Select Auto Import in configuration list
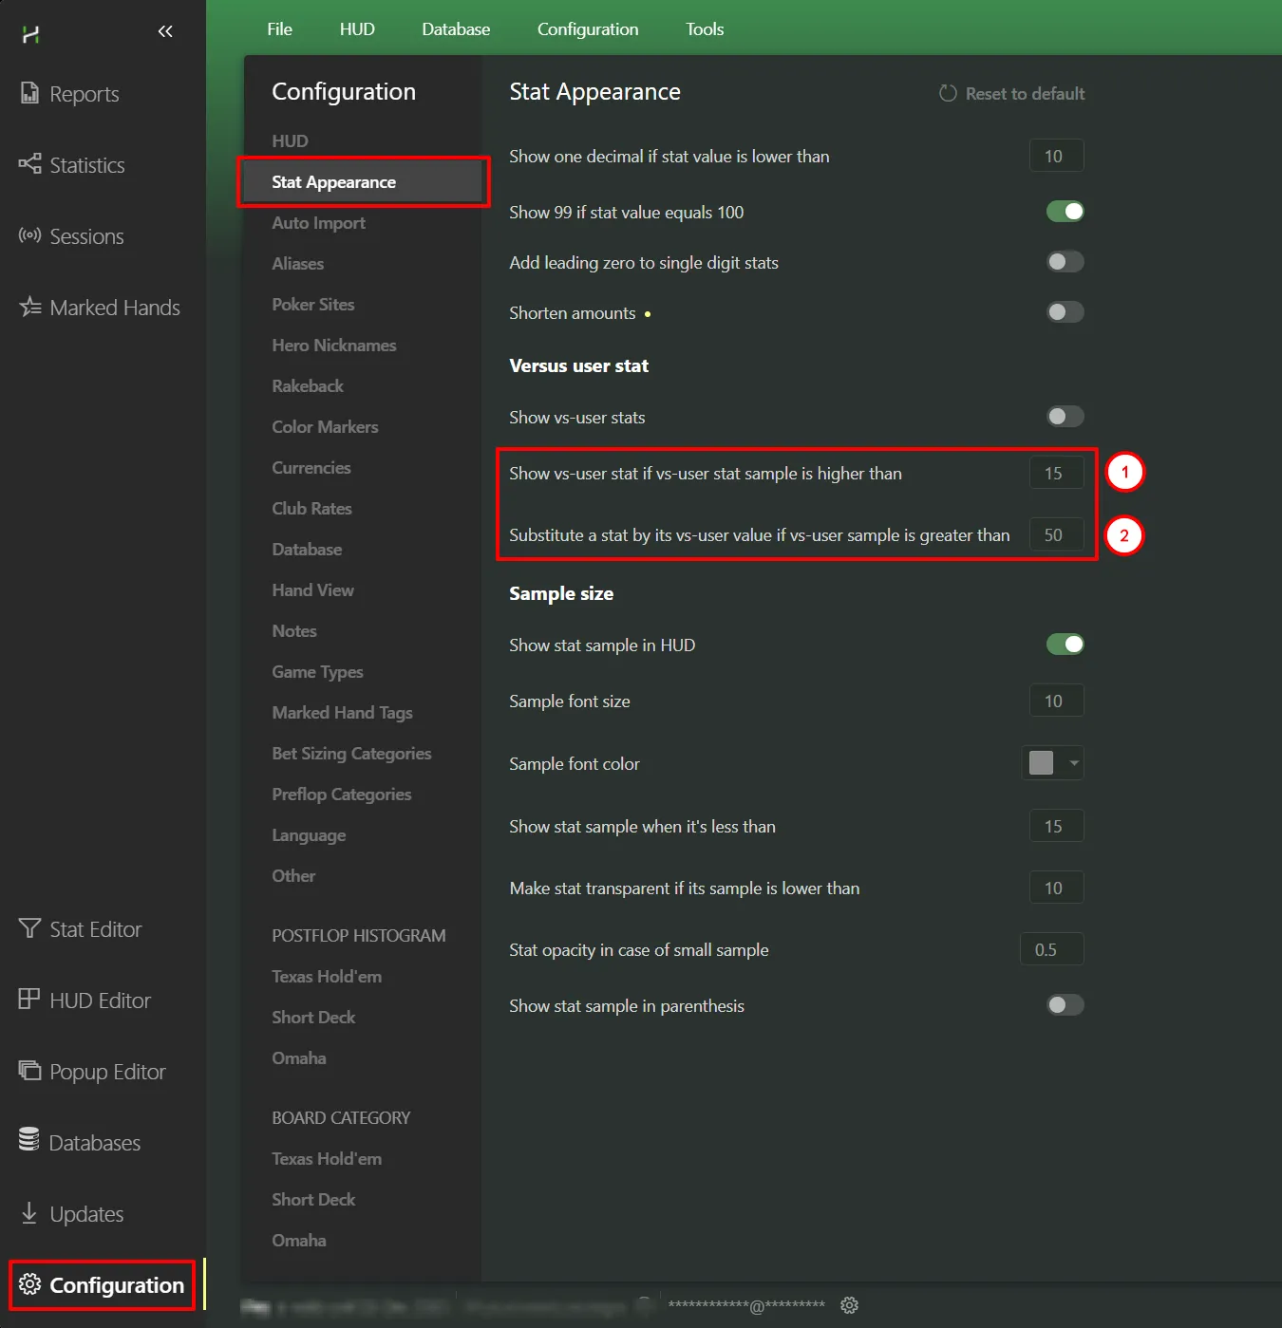The width and height of the screenshot is (1282, 1328). [x=318, y=223]
